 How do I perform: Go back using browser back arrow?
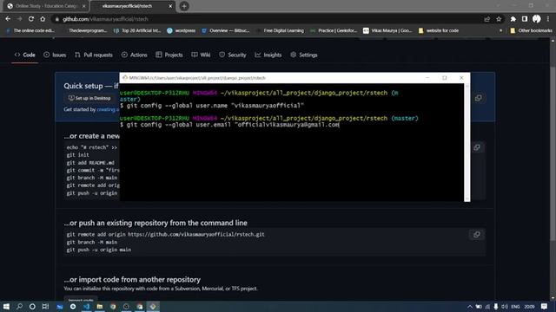pyautogui.click(x=8, y=19)
